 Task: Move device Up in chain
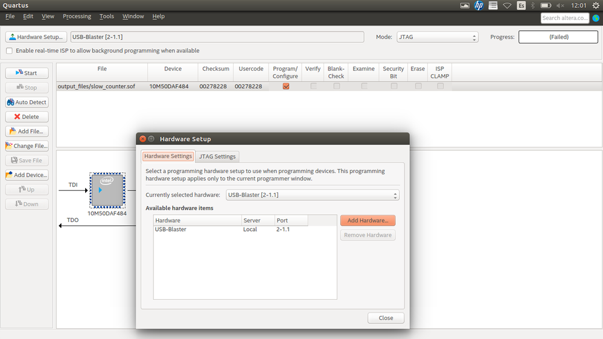[27, 189]
